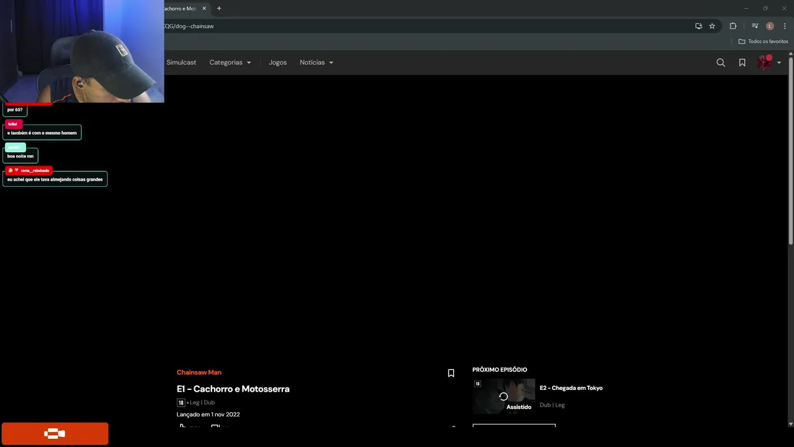The width and height of the screenshot is (794, 447).
Task: Open the Jogos menu item
Action: pos(278,63)
